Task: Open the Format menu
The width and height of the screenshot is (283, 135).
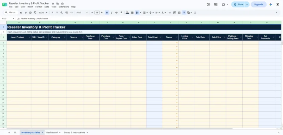Action: point(39,7)
